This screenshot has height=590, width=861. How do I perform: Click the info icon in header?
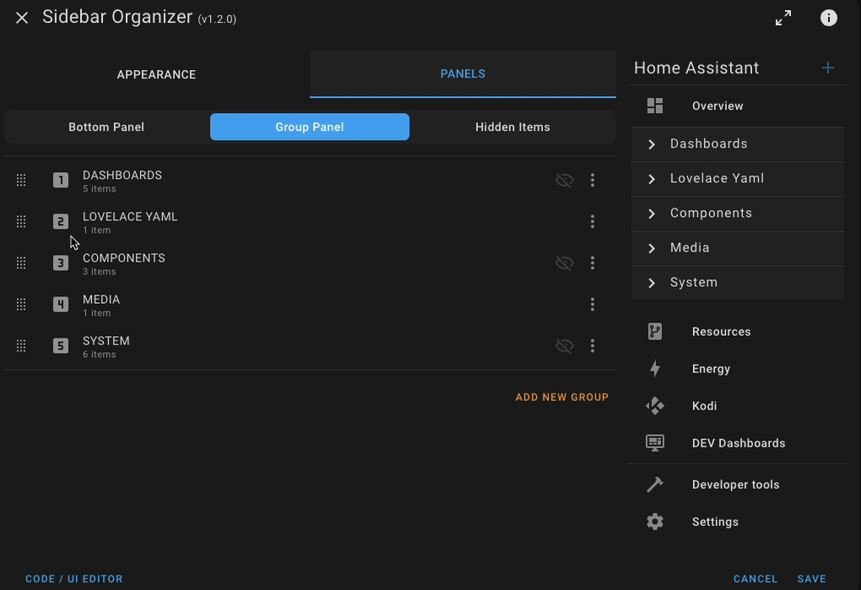tap(829, 18)
